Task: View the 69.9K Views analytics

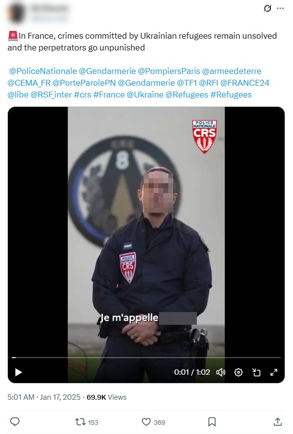Action: 107,397
